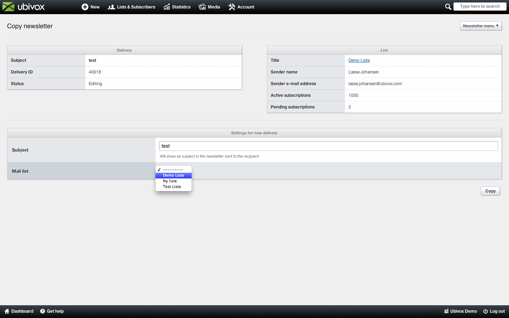
Task: Go to Dashboard in footer
Action: pyautogui.click(x=19, y=311)
